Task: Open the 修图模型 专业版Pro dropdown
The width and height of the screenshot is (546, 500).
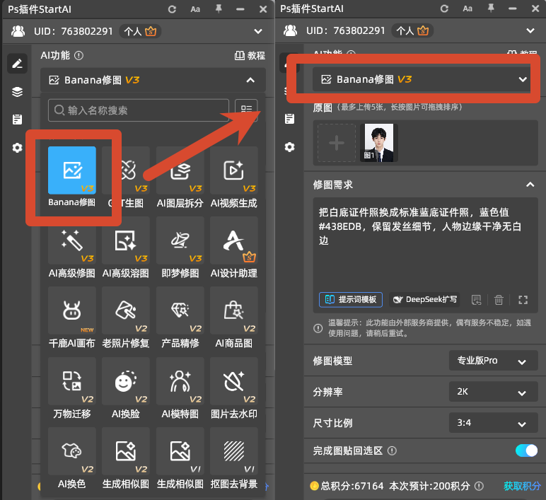Action: click(x=493, y=361)
